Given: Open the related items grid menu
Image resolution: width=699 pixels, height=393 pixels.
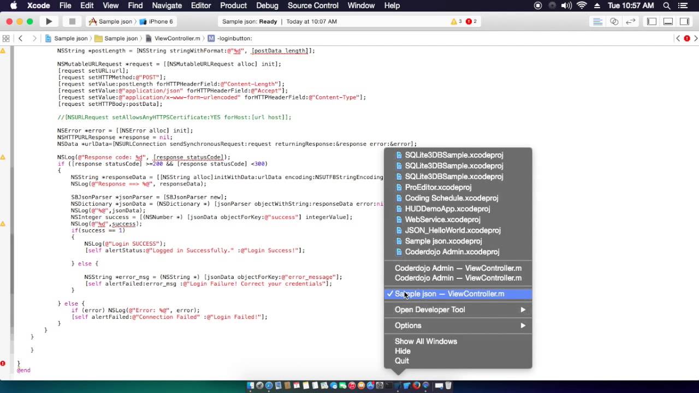Looking at the screenshot, I should pyautogui.click(x=6, y=38).
